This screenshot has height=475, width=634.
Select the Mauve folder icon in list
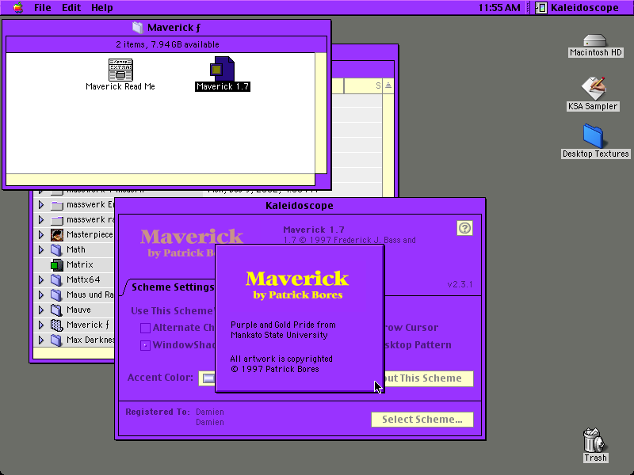56,310
